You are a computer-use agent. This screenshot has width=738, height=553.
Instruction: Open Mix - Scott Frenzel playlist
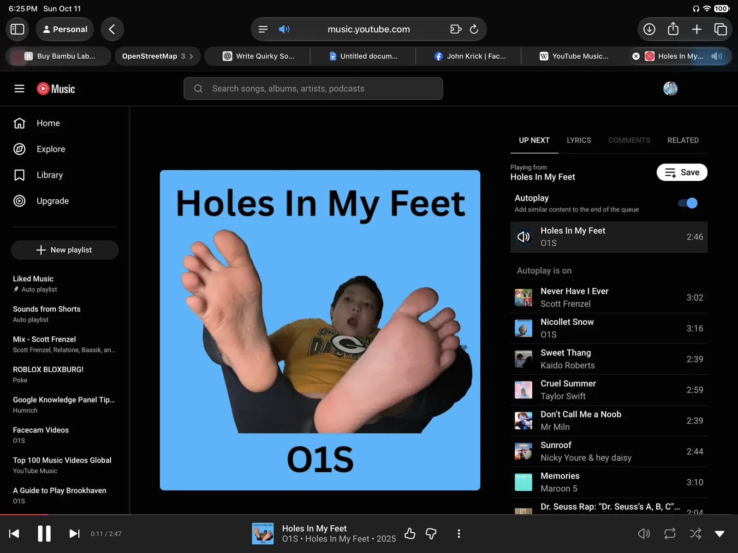tap(65, 344)
